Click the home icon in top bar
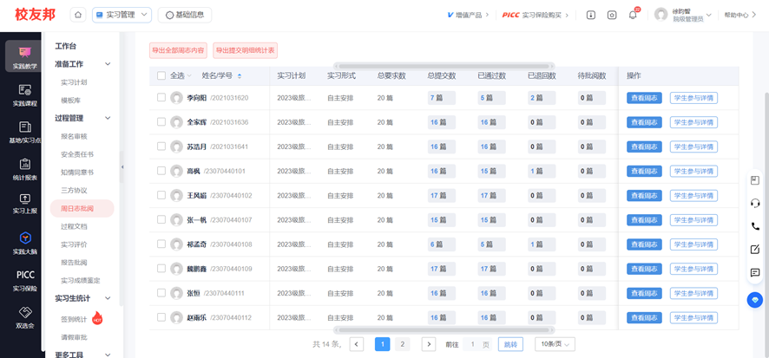769x358 pixels. tap(78, 15)
